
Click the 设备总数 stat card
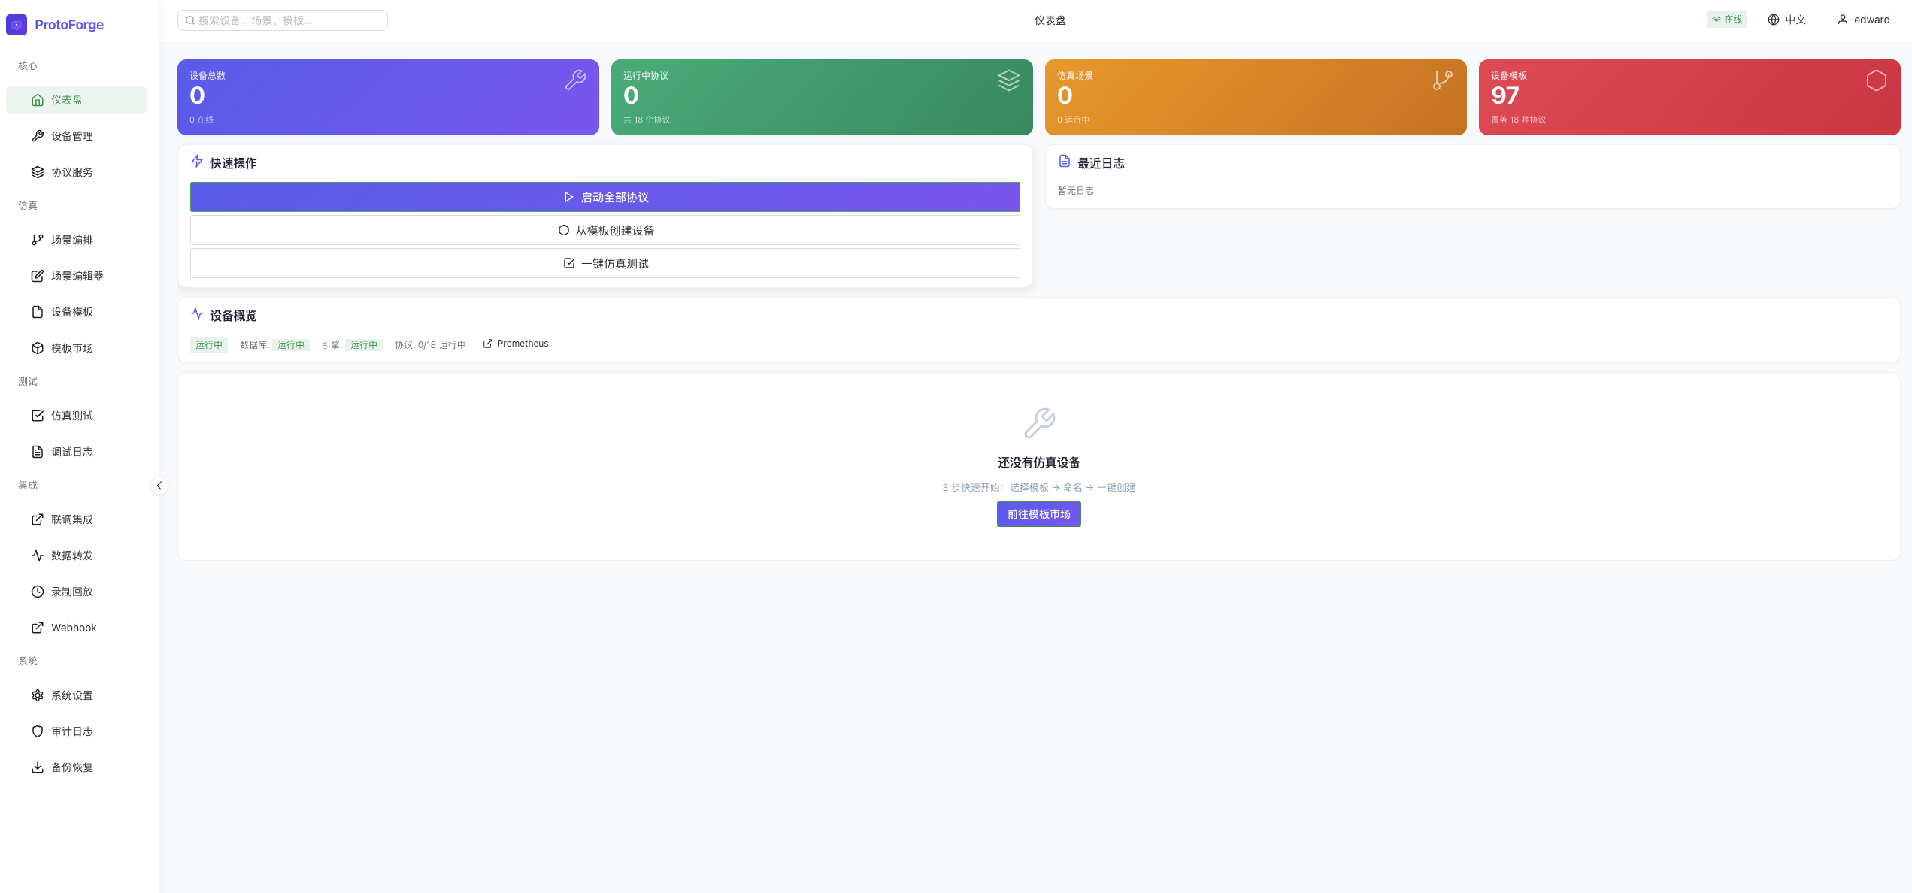pyautogui.click(x=388, y=97)
